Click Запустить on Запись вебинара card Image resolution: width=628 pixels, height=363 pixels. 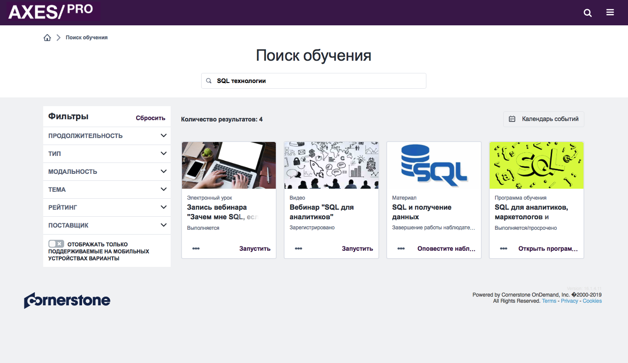[x=255, y=249]
